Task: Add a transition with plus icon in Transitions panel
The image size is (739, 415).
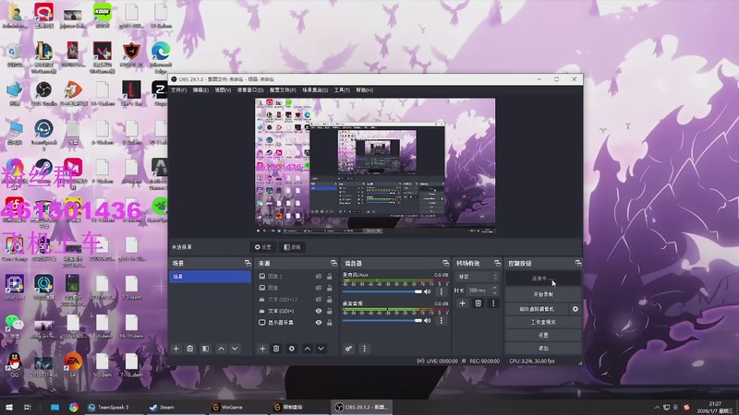Action: tap(463, 303)
